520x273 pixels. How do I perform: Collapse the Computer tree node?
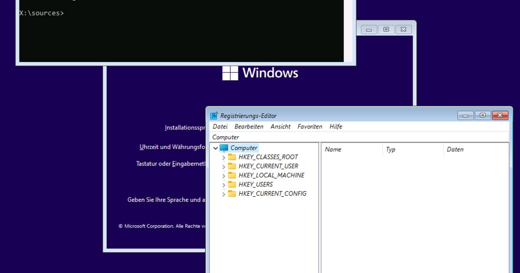click(215, 148)
